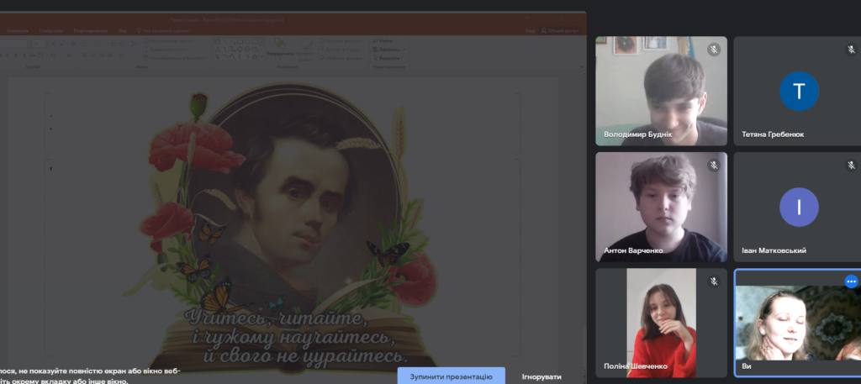Image resolution: width=861 pixels, height=384 pixels.
Task: Open the Слайд-шоу ribbon tab
Action: 51,31
